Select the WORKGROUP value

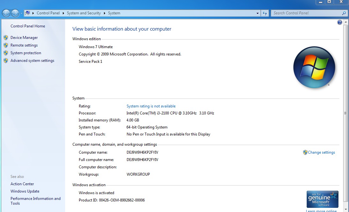point(138,174)
